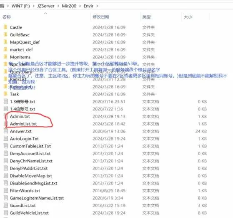Screen dimensions: 233x218
Task: Select the FilterWords.txt file name
Action: (x=25, y=191)
